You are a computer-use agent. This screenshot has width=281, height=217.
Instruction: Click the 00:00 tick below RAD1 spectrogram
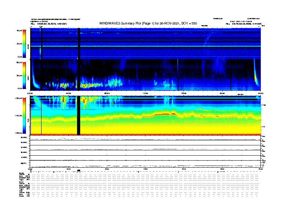coord(30,93)
